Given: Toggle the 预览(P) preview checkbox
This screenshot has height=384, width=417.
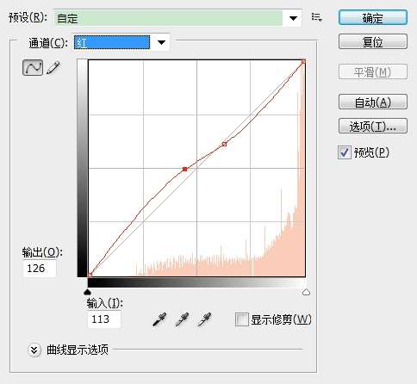Looking at the screenshot, I should pyautogui.click(x=345, y=152).
